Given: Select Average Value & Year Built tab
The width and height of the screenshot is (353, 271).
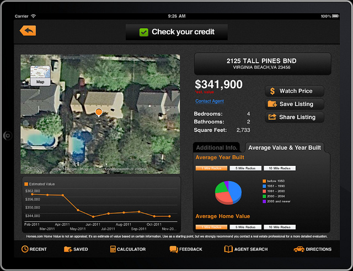Looking at the screenshot, I should (284, 148).
